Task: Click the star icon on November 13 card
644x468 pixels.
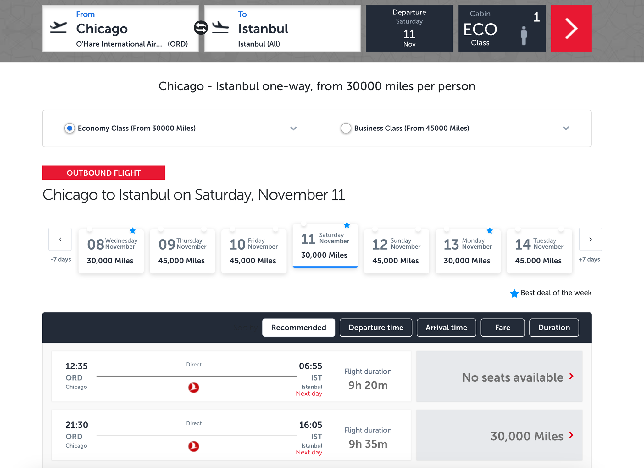Action: point(490,231)
